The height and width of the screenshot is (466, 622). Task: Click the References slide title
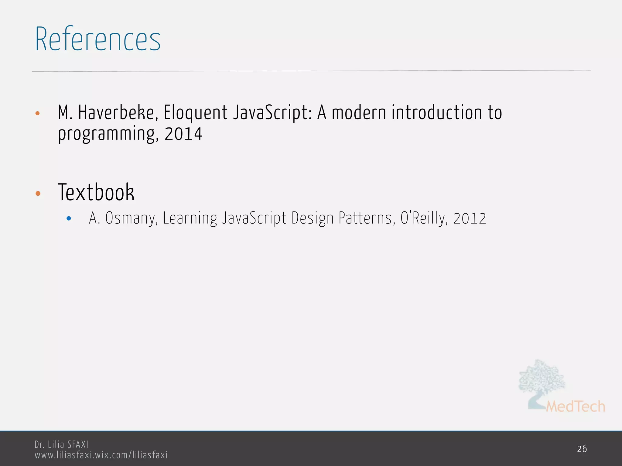coord(98,39)
